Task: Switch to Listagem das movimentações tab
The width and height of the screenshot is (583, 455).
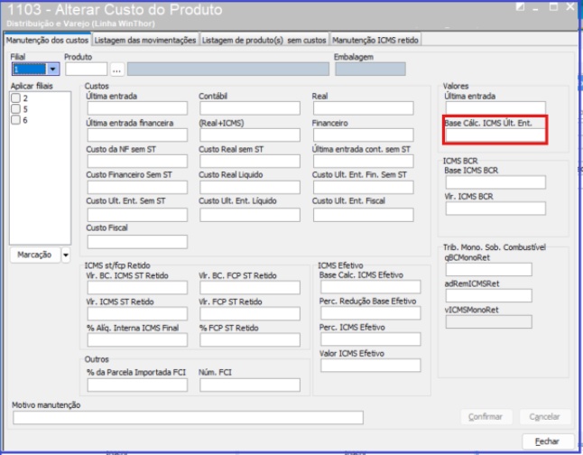Action: tap(145, 41)
